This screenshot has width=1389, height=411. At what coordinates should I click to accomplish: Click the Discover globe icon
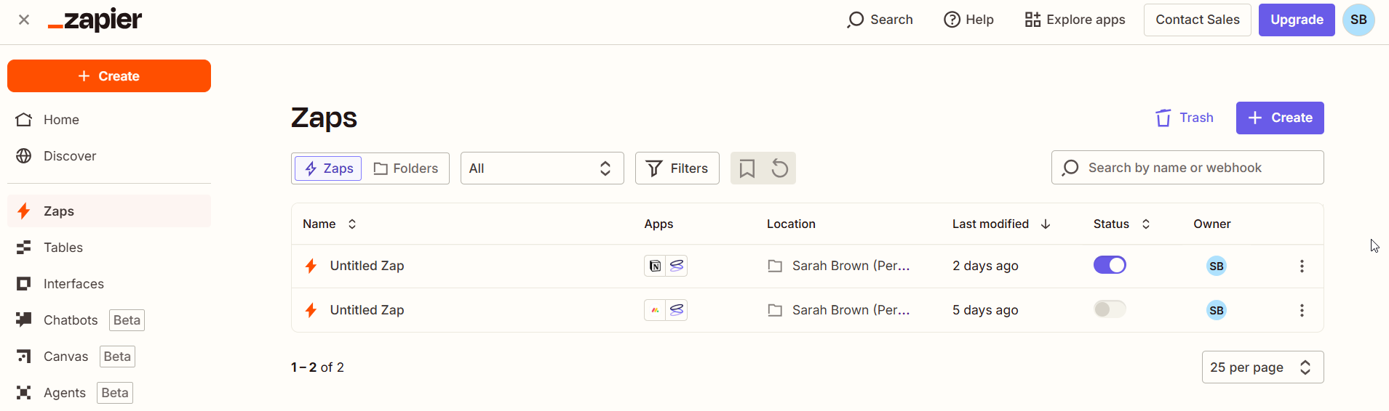point(24,156)
